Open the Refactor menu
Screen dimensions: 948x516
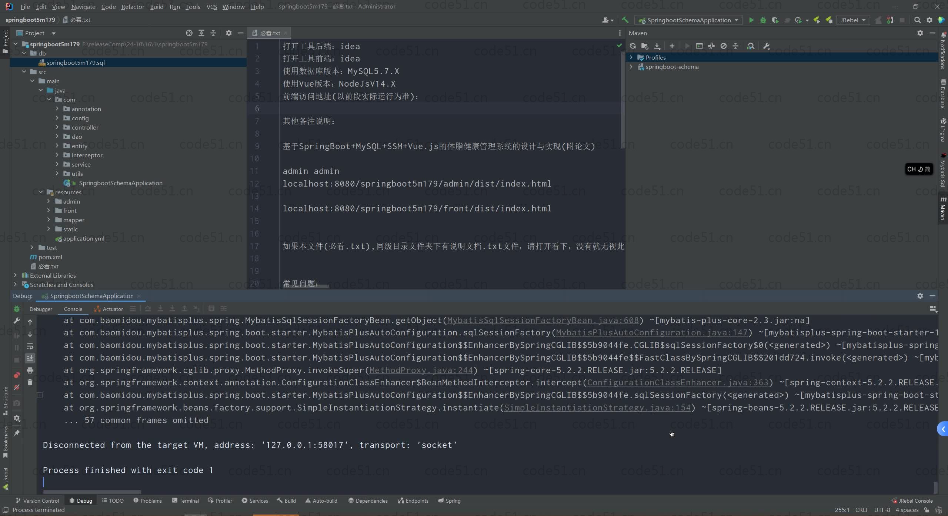132,7
